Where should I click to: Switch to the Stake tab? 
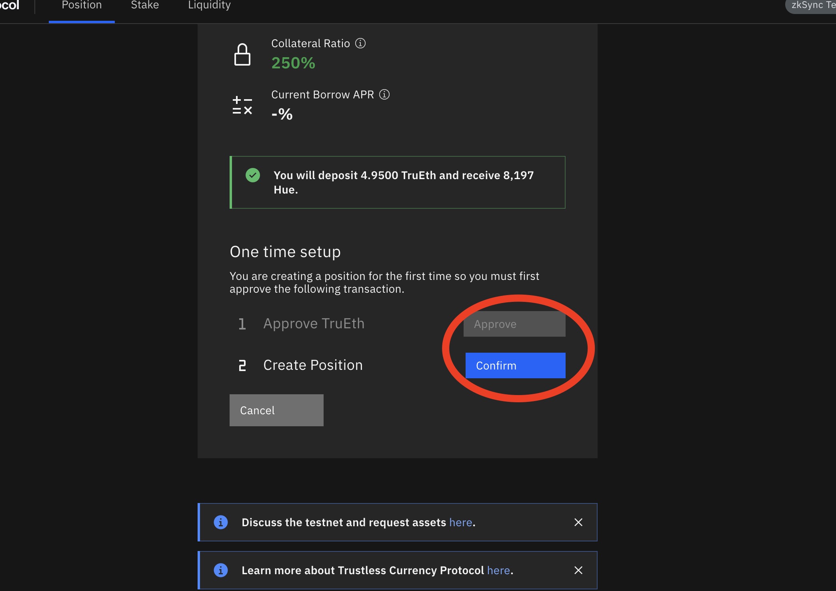[x=145, y=6]
